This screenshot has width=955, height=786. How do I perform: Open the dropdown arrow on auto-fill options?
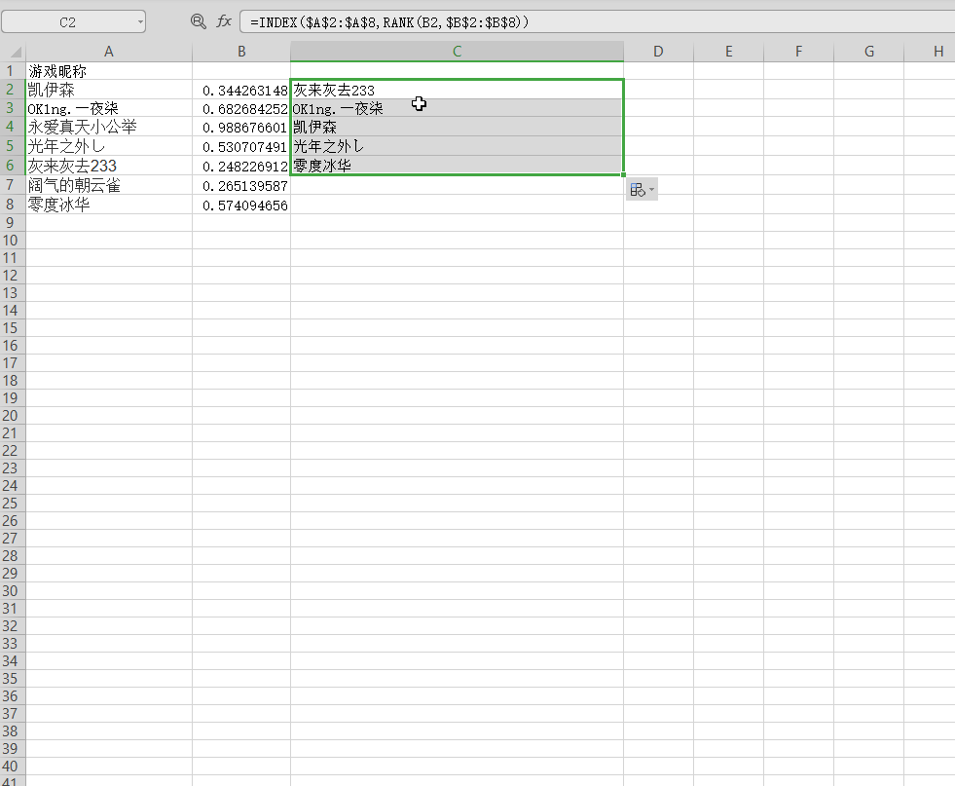(652, 190)
